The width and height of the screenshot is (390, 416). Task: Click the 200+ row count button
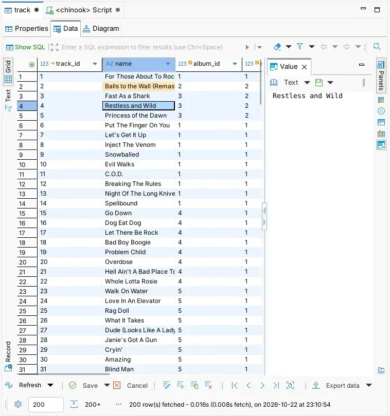[x=85, y=404]
